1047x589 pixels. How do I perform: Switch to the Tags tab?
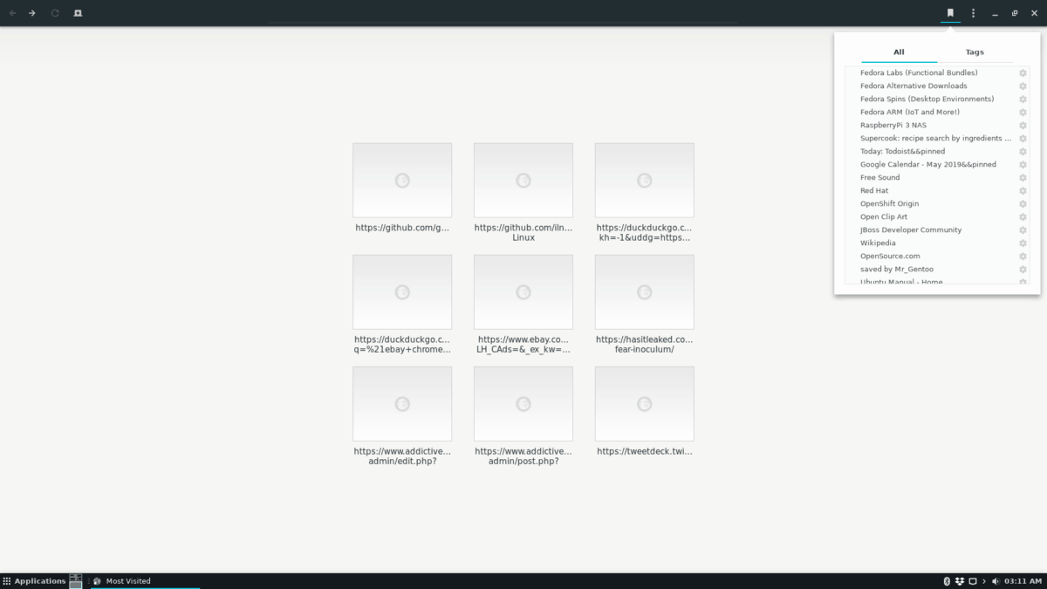pos(975,52)
